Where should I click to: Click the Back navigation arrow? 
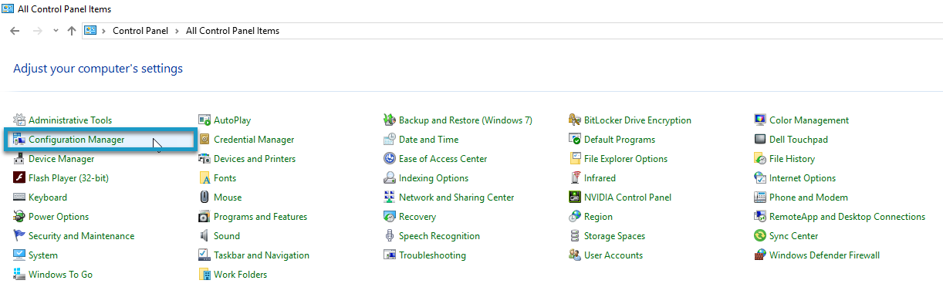[x=15, y=31]
